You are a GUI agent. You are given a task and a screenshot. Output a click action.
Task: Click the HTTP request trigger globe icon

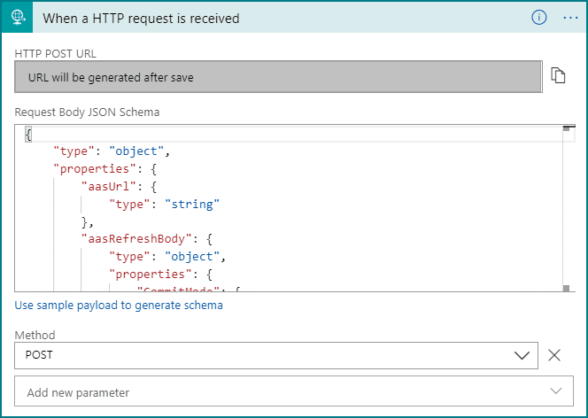pos(19,18)
